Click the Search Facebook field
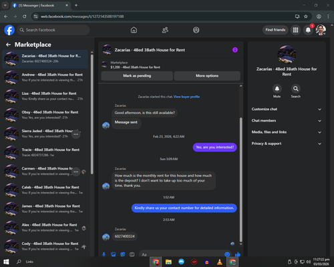This screenshot has width=334, height=267. click(53, 30)
